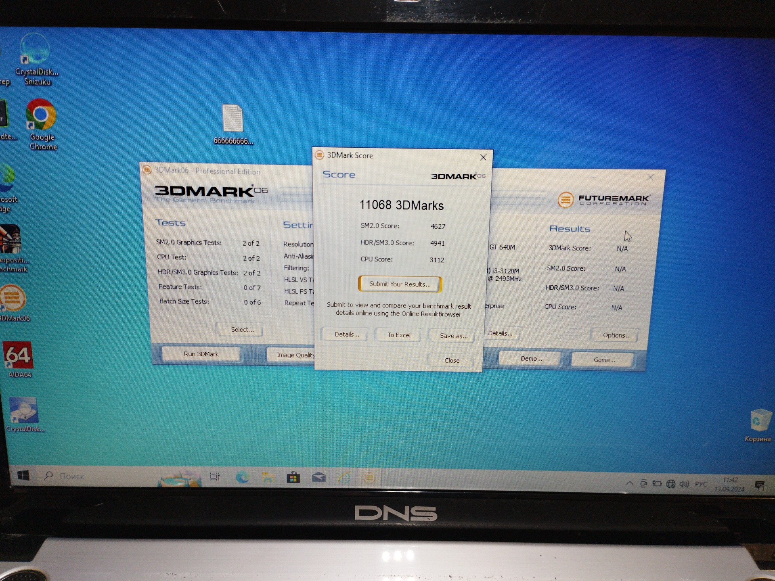
Task: Export score with To Excel button
Action: (399, 335)
